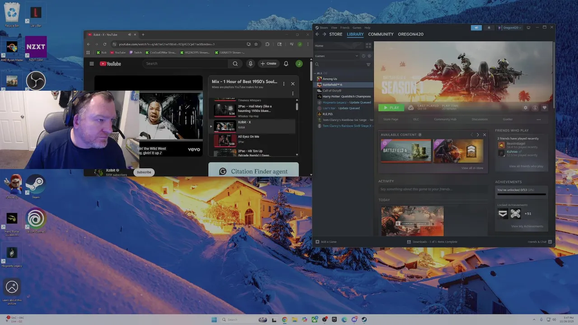The height and width of the screenshot is (325, 578).
Task: Open advanced filter icon beside Steam library search
Action: pyautogui.click(x=368, y=65)
